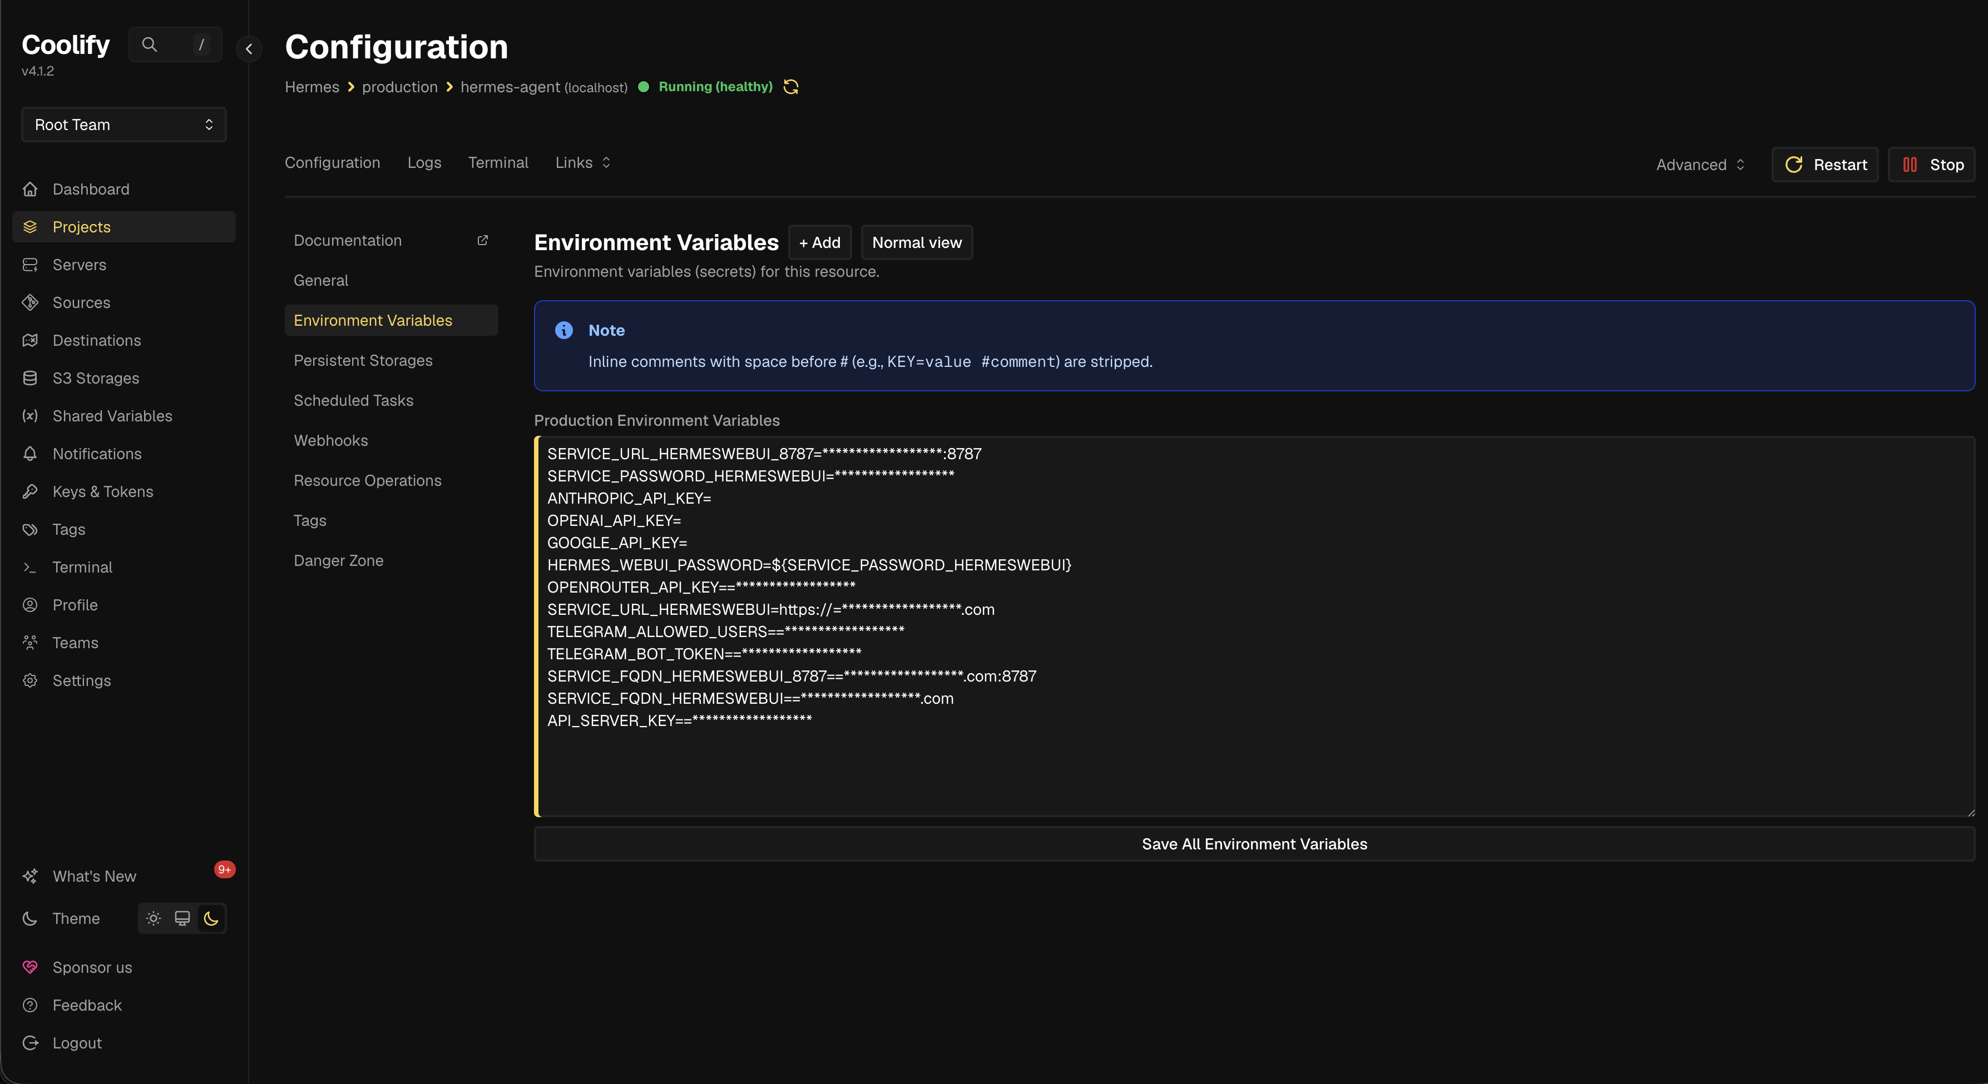Click the textarea resize handle corner

(x=1970, y=812)
